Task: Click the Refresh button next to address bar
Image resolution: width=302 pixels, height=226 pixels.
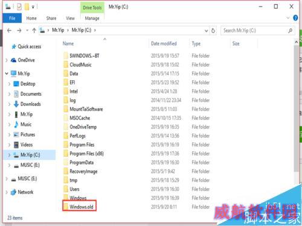Action: click(213, 31)
